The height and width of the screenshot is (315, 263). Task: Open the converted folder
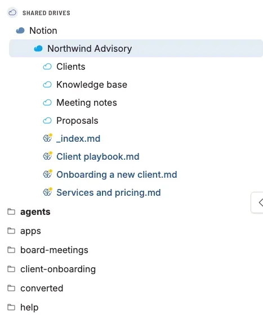(x=42, y=288)
